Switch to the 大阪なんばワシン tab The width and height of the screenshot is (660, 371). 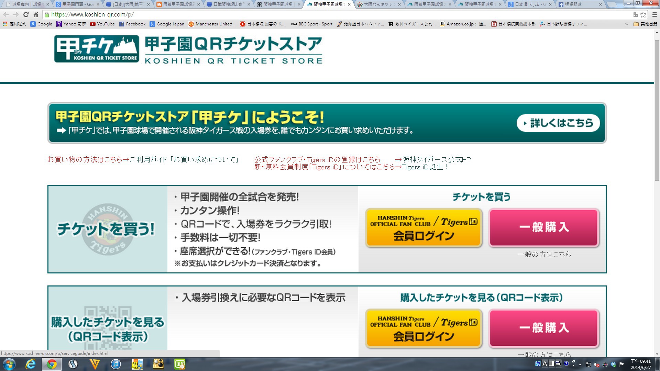[x=379, y=4]
